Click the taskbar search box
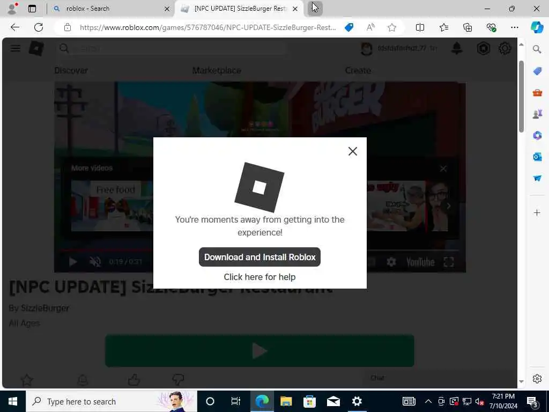Image resolution: width=549 pixels, height=412 pixels. (112, 401)
